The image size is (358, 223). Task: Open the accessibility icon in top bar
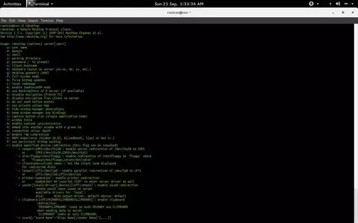pos(311,4)
